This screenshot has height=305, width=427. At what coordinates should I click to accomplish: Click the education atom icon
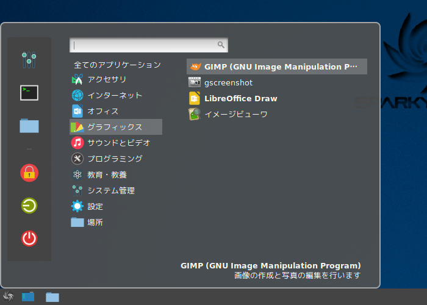(x=77, y=174)
